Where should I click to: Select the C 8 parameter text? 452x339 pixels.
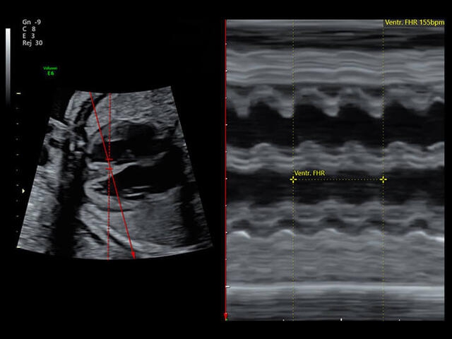click(x=30, y=29)
